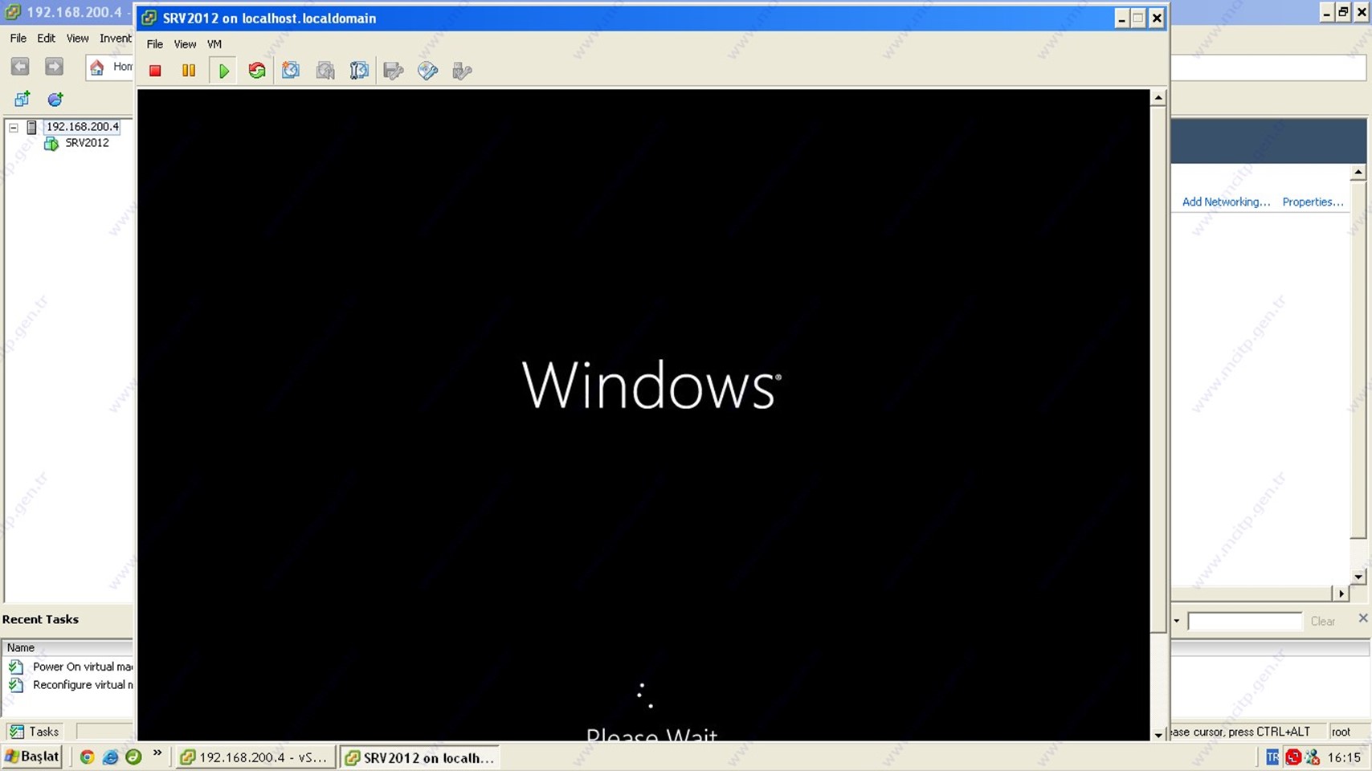Image resolution: width=1372 pixels, height=771 pixels.
Task: Connect USB device toolbar icon
Action: coord(462,71)
